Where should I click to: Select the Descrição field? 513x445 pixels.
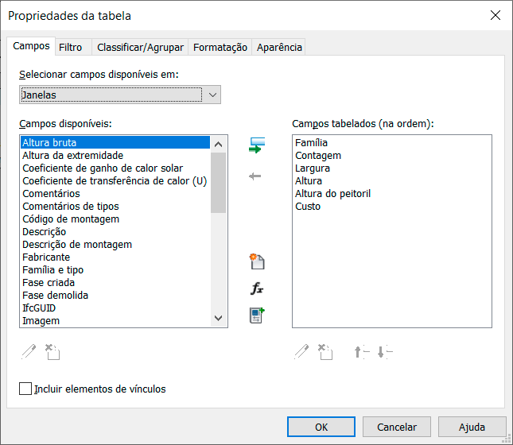click(115, 232)
